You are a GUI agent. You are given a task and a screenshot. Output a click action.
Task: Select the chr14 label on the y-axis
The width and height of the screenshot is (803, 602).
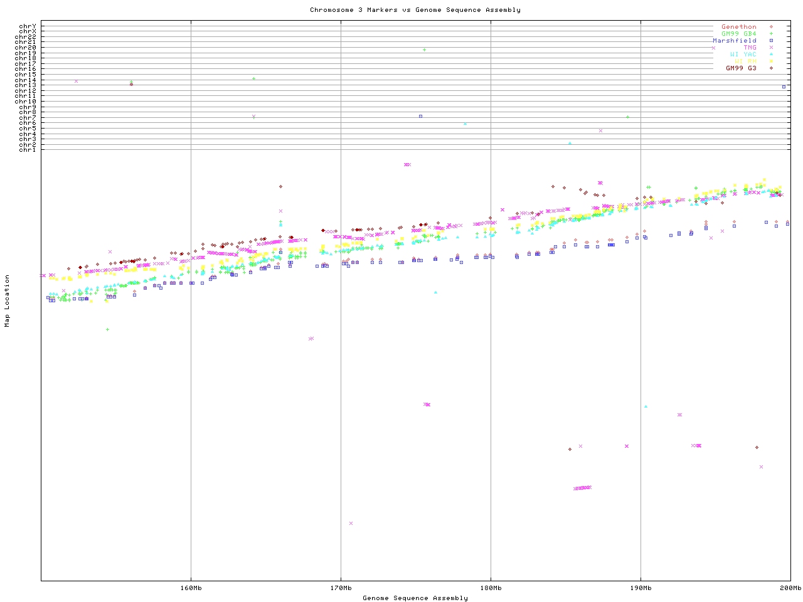27,80
